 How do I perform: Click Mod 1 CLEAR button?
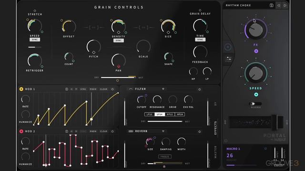[103, 89]
